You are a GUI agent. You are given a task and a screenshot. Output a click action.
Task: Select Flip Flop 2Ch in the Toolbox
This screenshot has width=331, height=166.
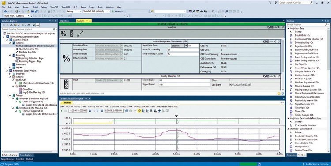pos(301,64)
